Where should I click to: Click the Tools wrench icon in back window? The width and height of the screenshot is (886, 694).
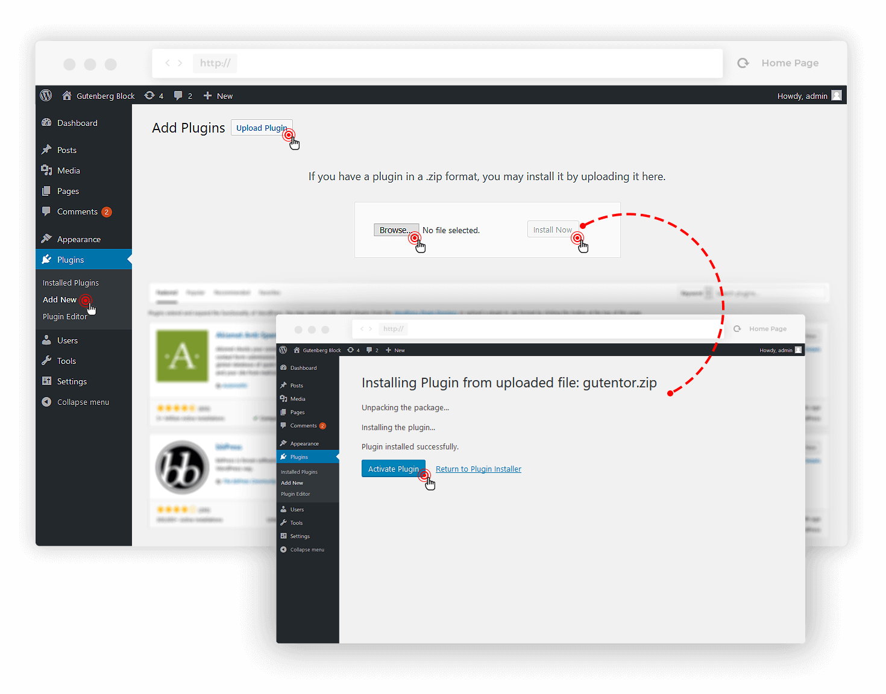(x=46, y=360)
